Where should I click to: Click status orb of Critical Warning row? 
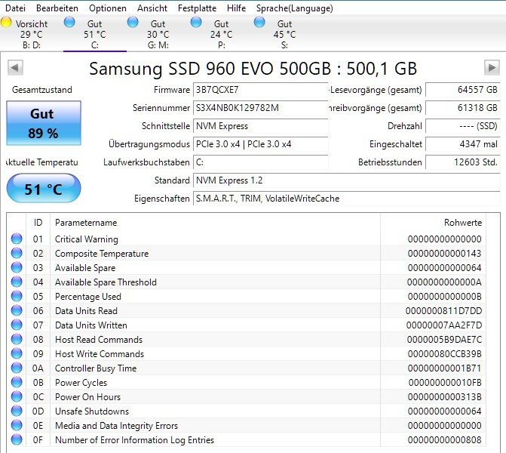click(17, 239)
